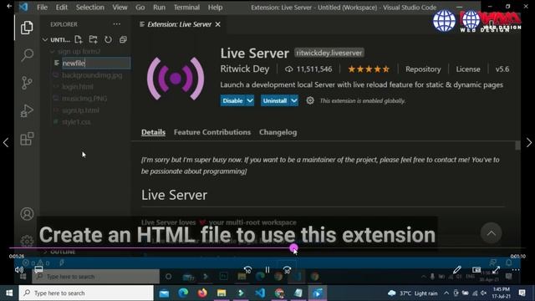Open the Uninstall button dropdown arrow
535x301 pixels.
(293, 100)
